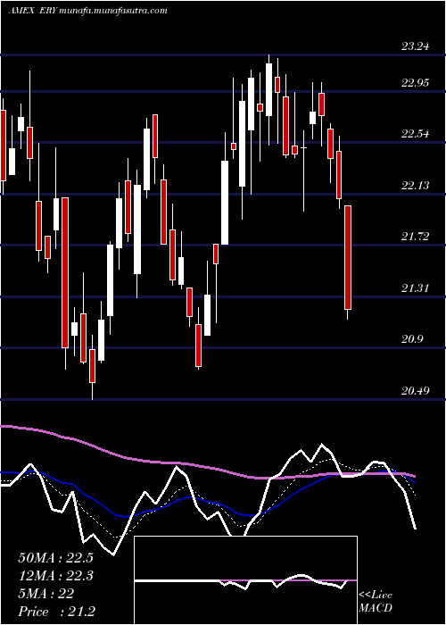The width and height of the screenshot is (446, 625).
Task: Click the Price : 21.2 readout
Action: point(56,612)
